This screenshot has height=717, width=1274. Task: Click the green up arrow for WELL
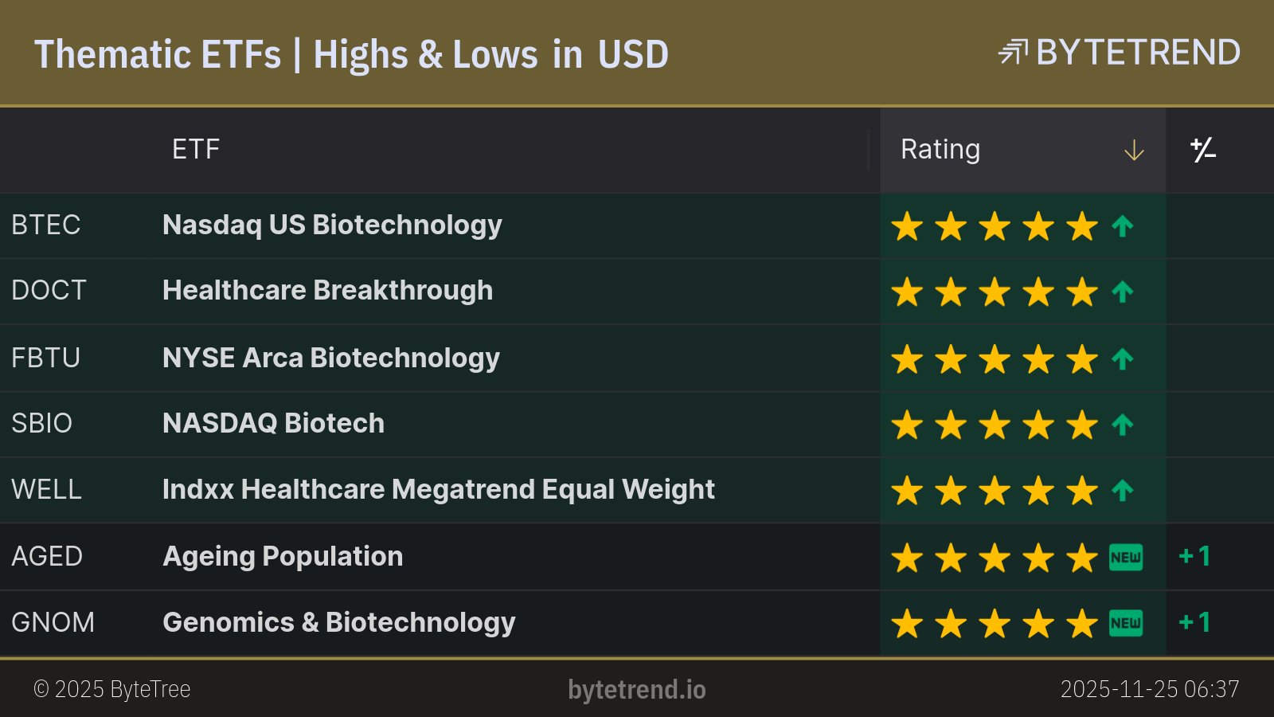(x=1123, y=491)
